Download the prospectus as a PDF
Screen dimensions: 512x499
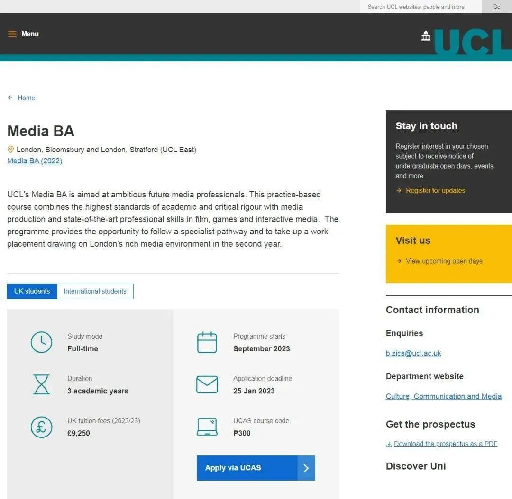(445, 444)
